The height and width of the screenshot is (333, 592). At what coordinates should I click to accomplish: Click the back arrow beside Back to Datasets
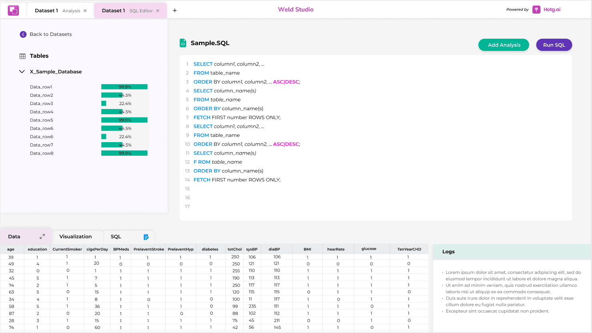[x=23, y=34]
